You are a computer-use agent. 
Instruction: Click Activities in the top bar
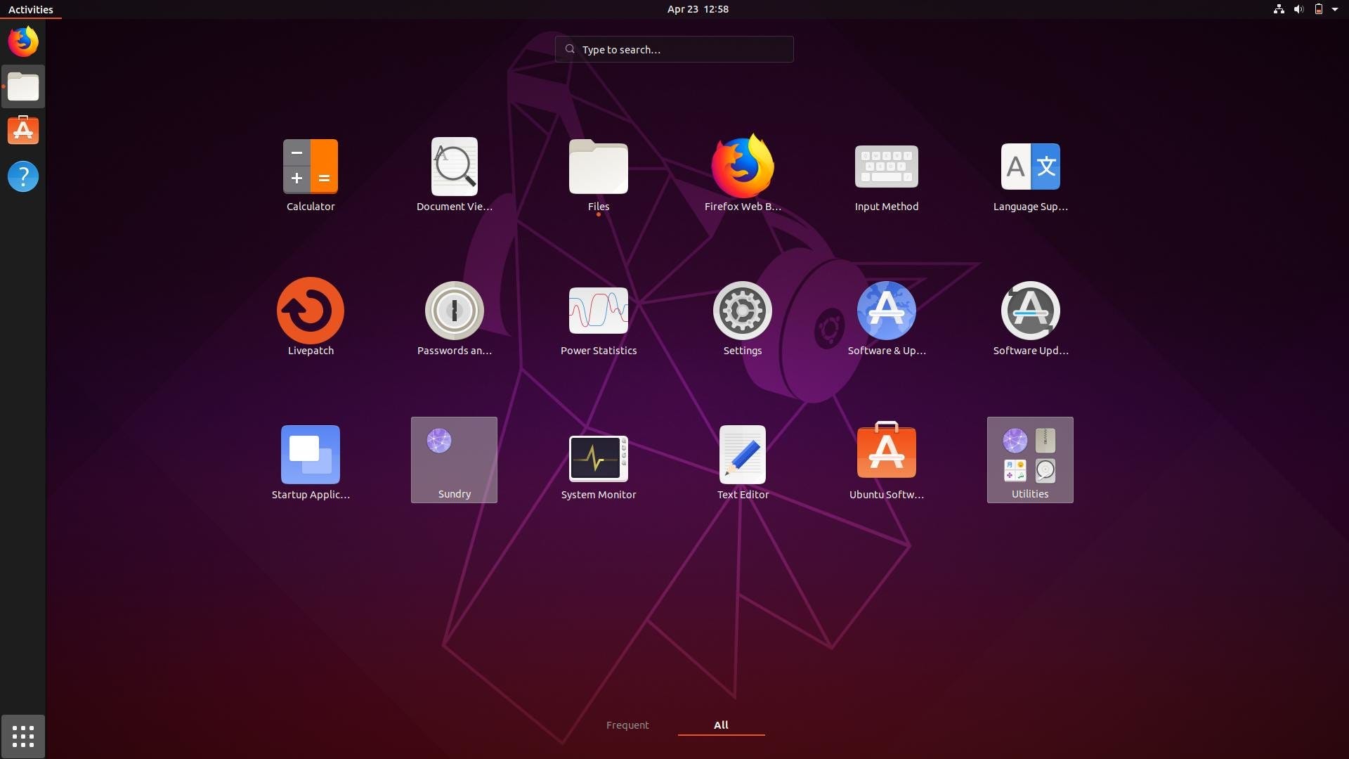coord(30,9)
